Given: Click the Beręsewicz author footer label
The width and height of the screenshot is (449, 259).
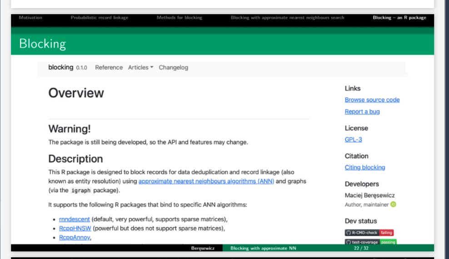Looking at the screenshot, I should (x=203, y=248).
